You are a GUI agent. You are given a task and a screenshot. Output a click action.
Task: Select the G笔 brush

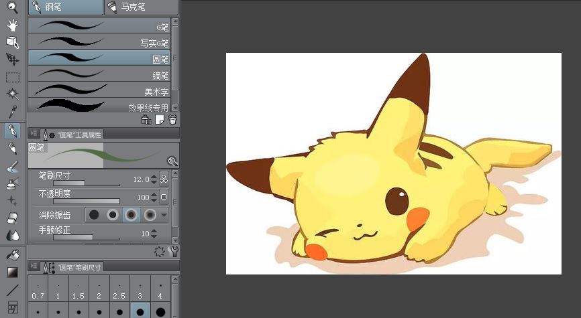click(x=99, y=25)
